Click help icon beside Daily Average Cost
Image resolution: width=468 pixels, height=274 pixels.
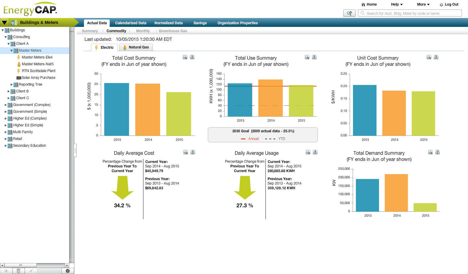click(x=193, y=152)
